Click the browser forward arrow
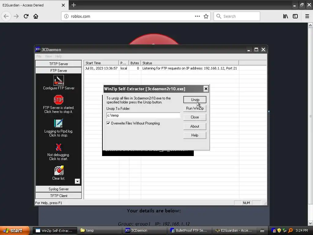Image resolution: width=313 pixels, height=235 pixels. [16, 16]
